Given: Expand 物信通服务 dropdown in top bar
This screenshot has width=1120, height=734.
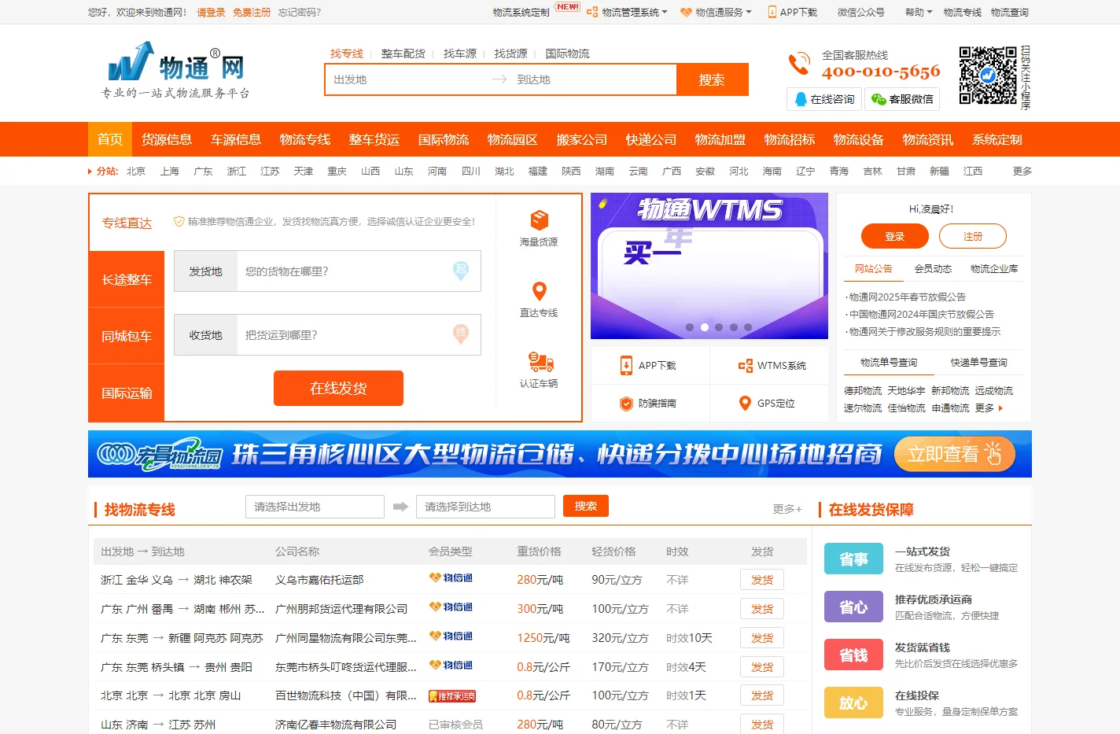Looking at the screenshot, I should (717, 13).
